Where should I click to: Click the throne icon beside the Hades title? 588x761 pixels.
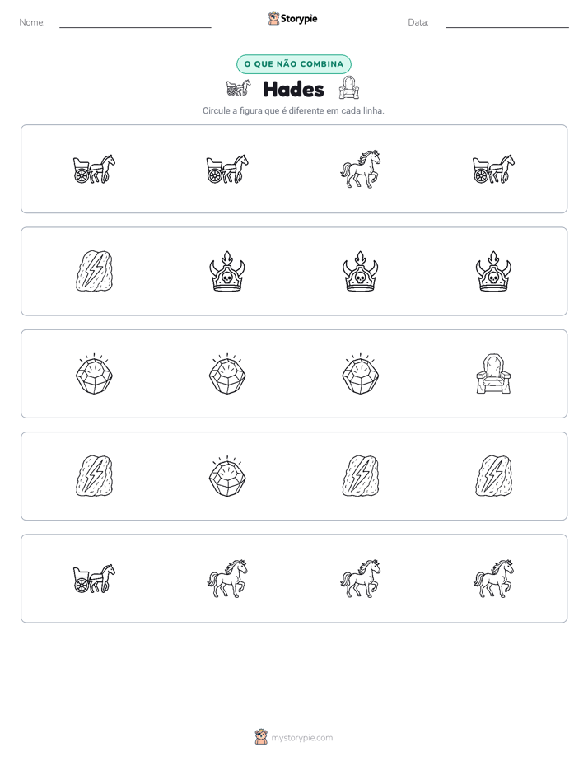349,87
